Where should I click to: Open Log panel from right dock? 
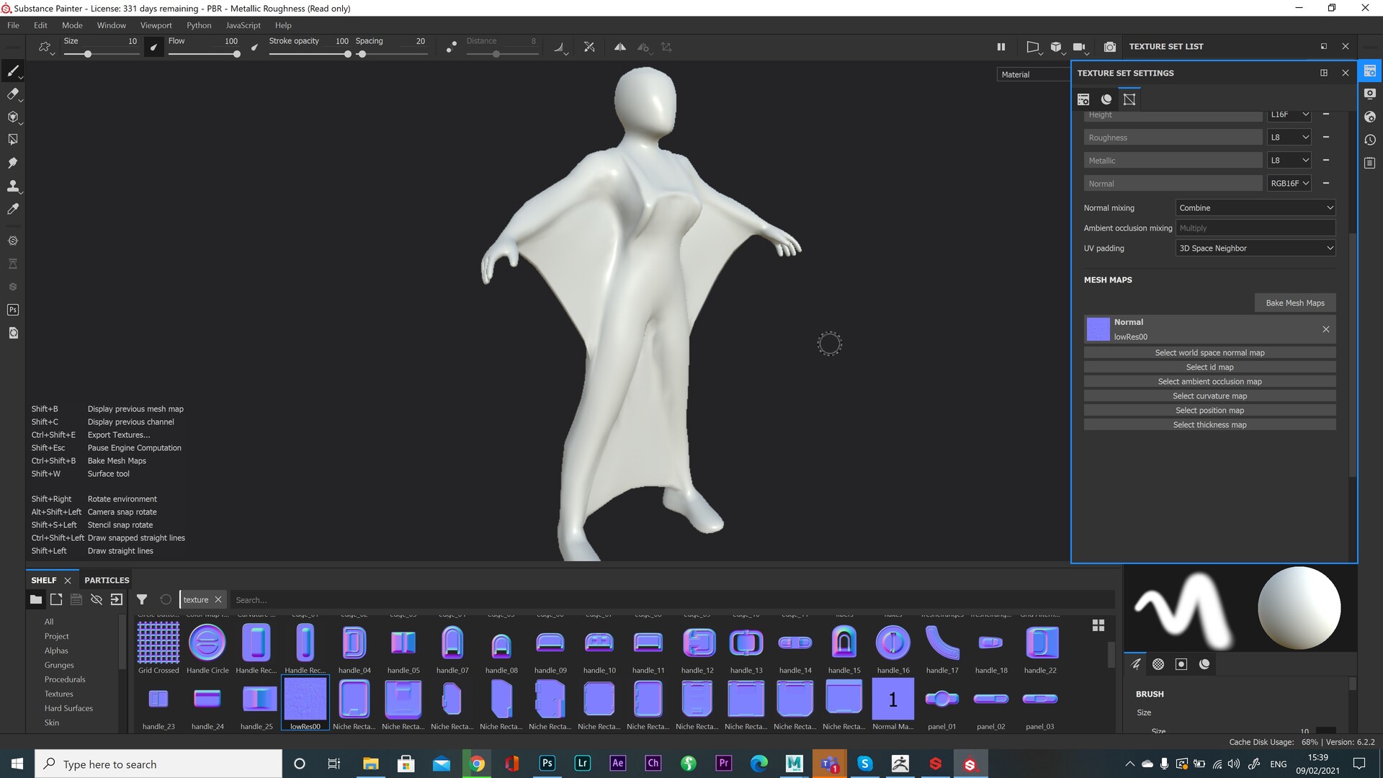(x=1370, y=163)
